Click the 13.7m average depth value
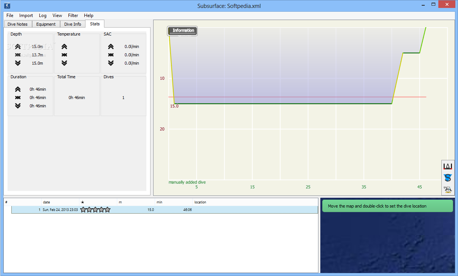Viewport: 458px width, 276px height. [37, 55]
